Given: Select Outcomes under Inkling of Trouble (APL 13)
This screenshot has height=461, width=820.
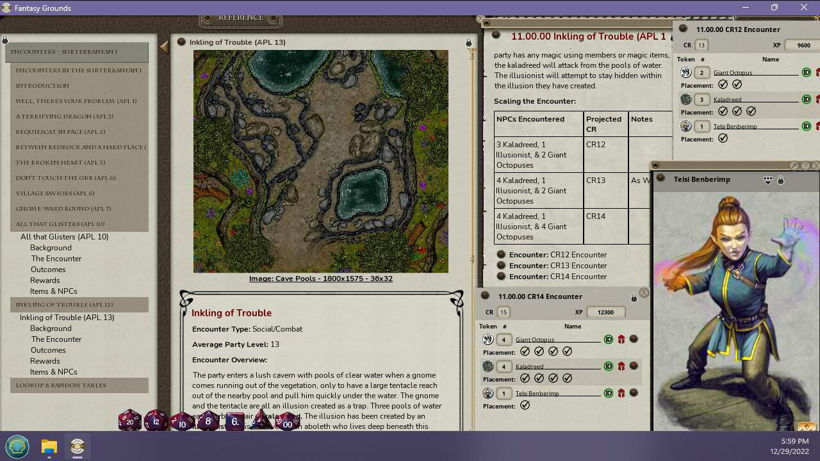Looking at the screenshot, I should pyautogui.click(x=48, y=350).
